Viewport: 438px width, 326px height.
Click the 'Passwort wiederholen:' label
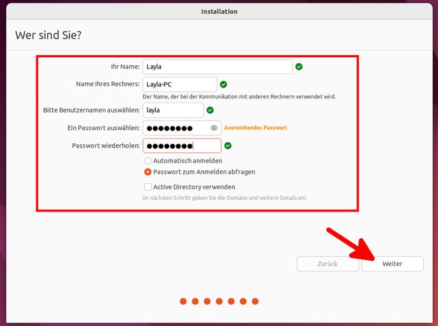106,145
